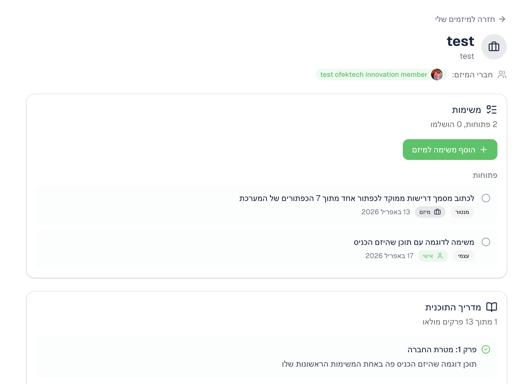Click the tasks checklist icon

[491, 110]
